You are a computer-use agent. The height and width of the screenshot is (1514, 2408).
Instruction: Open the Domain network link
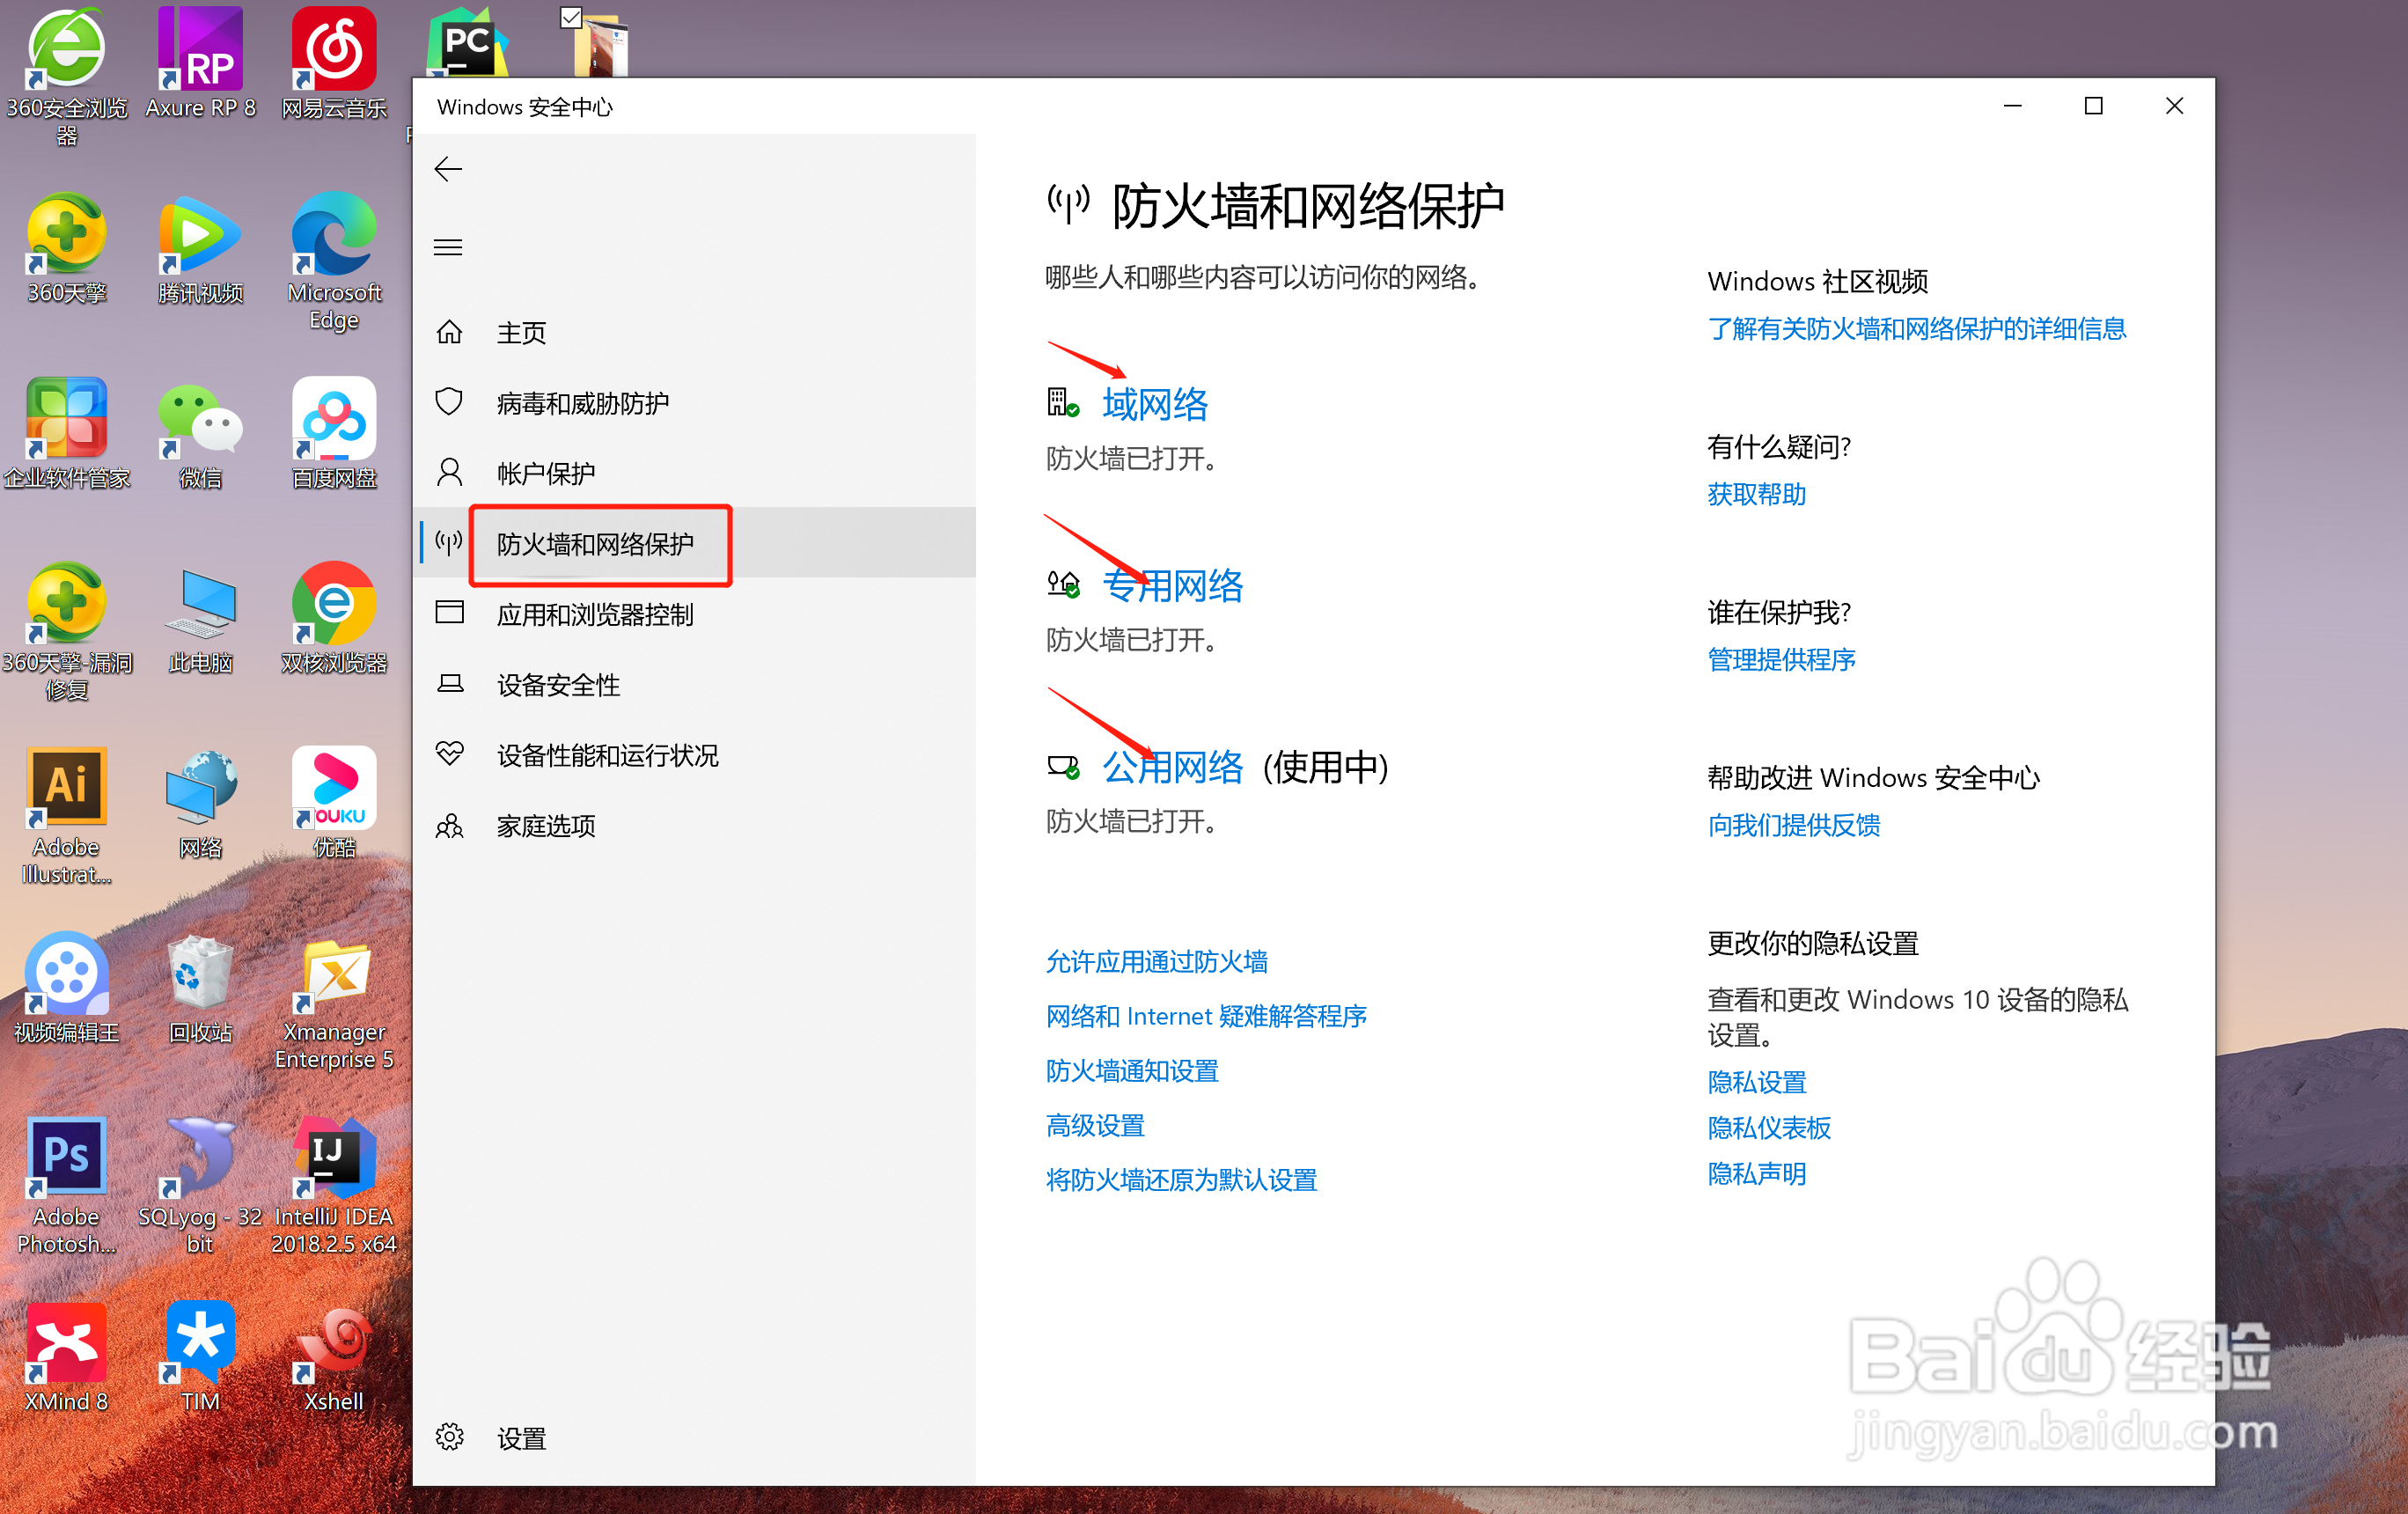coord(1155,405)
